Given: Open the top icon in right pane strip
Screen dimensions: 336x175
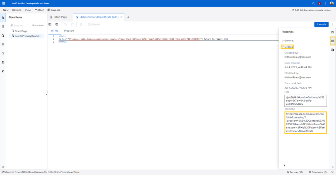Looking at the screenshot, I should (332, 32).
